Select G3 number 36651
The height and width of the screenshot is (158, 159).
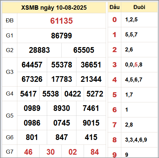[x=91, y=65]
